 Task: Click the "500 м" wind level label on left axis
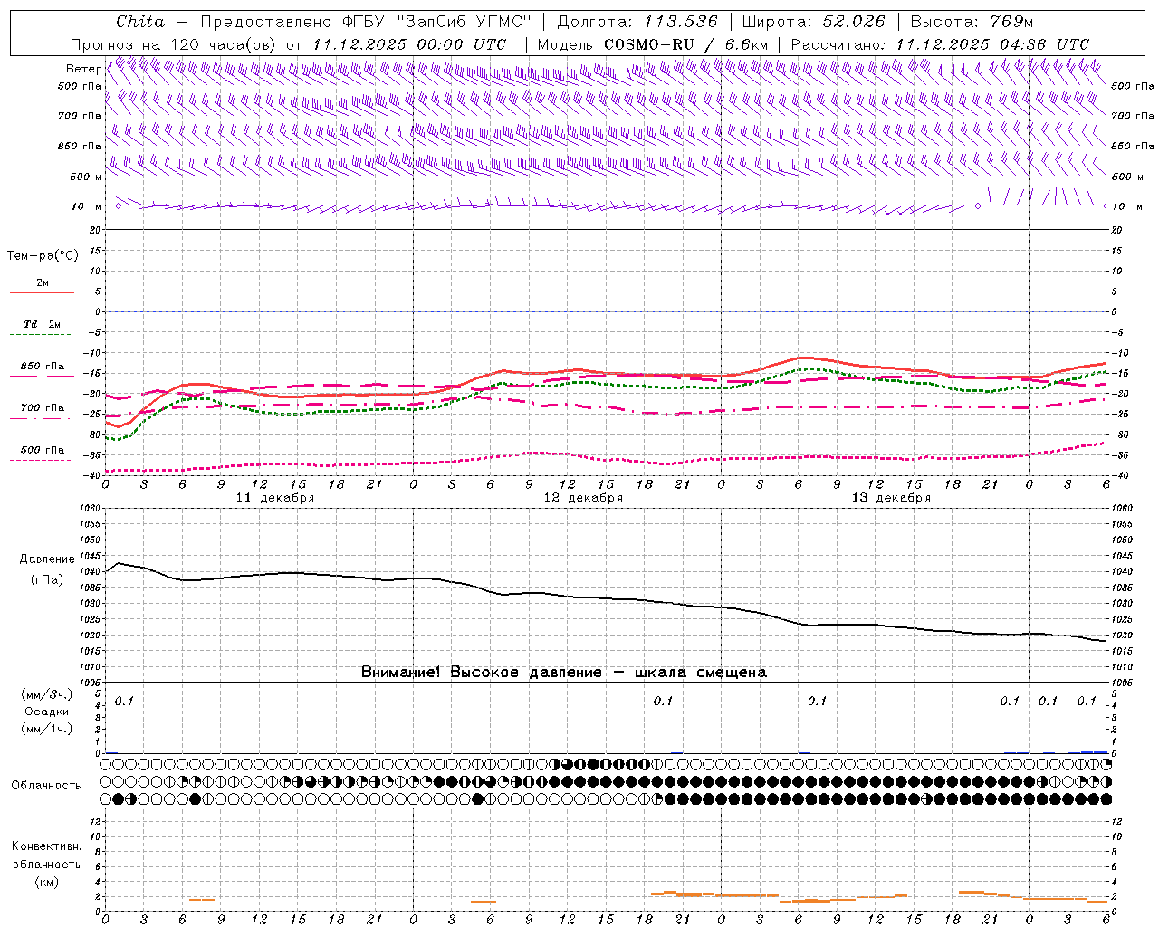click(x=86, y=177)
